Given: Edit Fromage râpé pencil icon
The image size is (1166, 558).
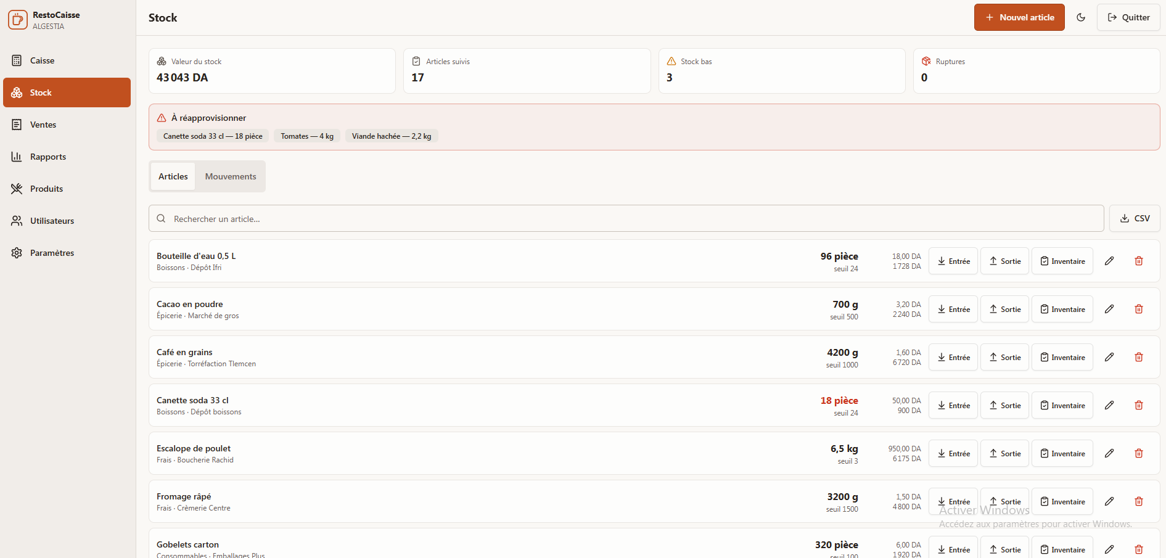Looking at the screenshot, I should (1109, 501).
